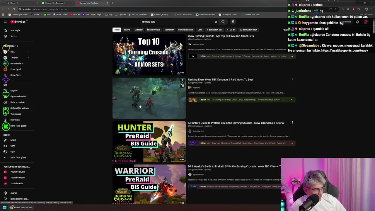Viewport: 375px width, 211px height.
Task: Select the Shorts filter chip
Action: click(127, 30)
